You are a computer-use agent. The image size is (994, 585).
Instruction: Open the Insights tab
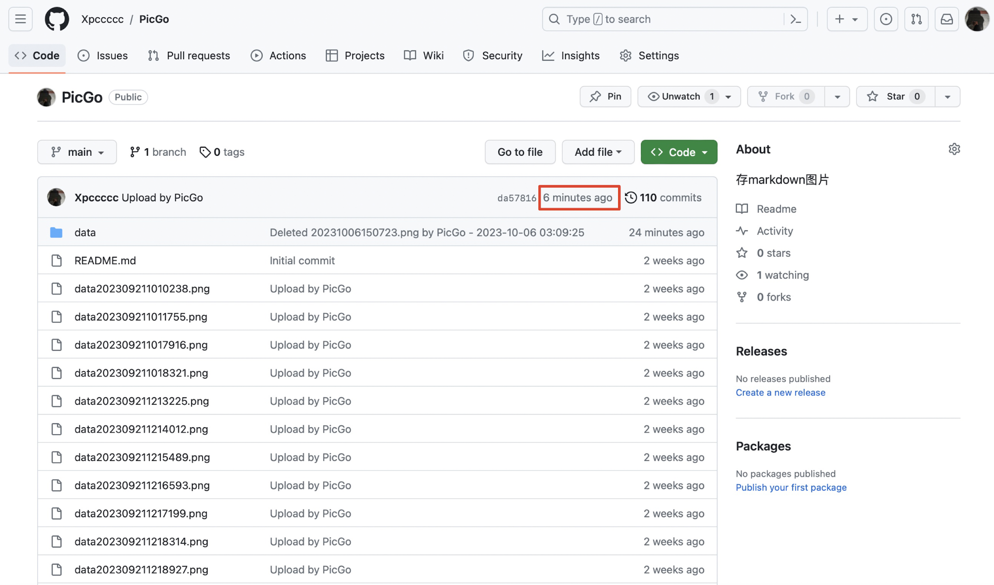(571, 55)
